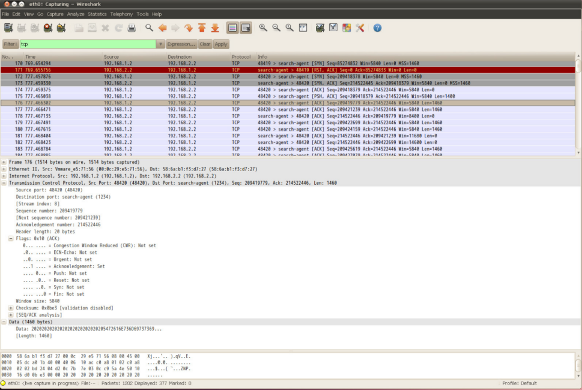
Task: Zoom in on the packet text
Action: (263, 28)
